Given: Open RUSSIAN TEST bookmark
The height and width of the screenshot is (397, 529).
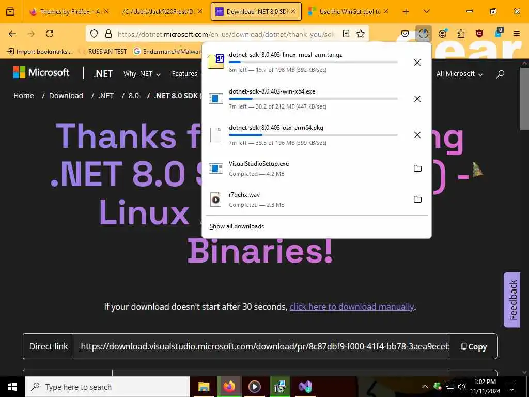Looking at the screenshot, I should coord(103,51).
